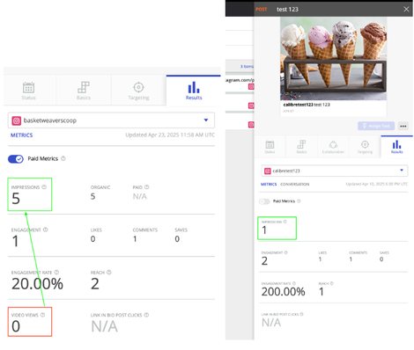Close the test 123 post panel
Image resolution: width=414 pixels, height=350 pixels.
pos(406,10)
